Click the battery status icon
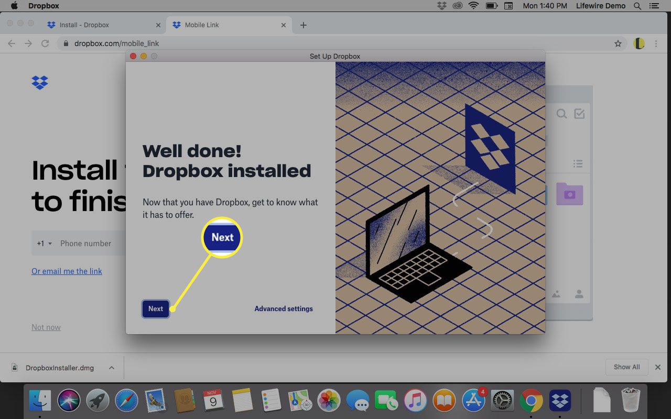 [x=491, y=6]
